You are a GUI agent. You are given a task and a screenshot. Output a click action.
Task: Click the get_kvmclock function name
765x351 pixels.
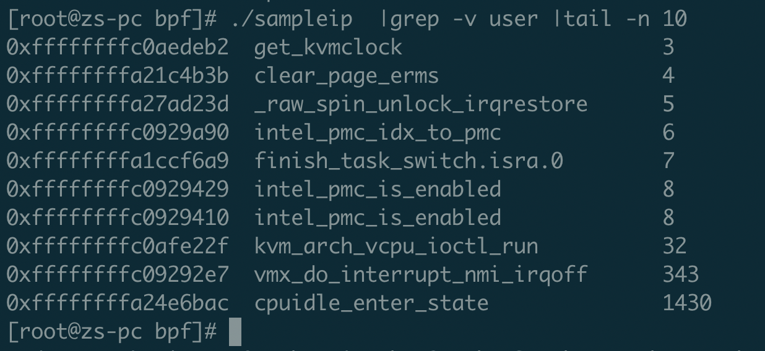pos(327,48)
